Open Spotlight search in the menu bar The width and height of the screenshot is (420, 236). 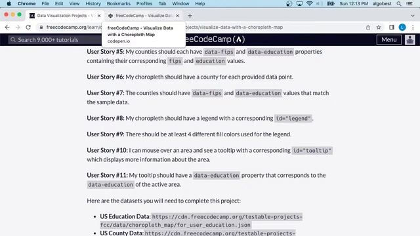[399, 3]
